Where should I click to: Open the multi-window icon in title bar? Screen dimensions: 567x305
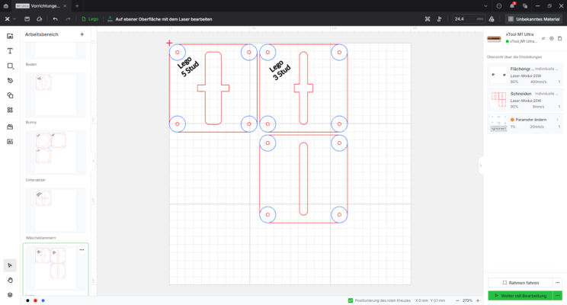coord(525,6)
